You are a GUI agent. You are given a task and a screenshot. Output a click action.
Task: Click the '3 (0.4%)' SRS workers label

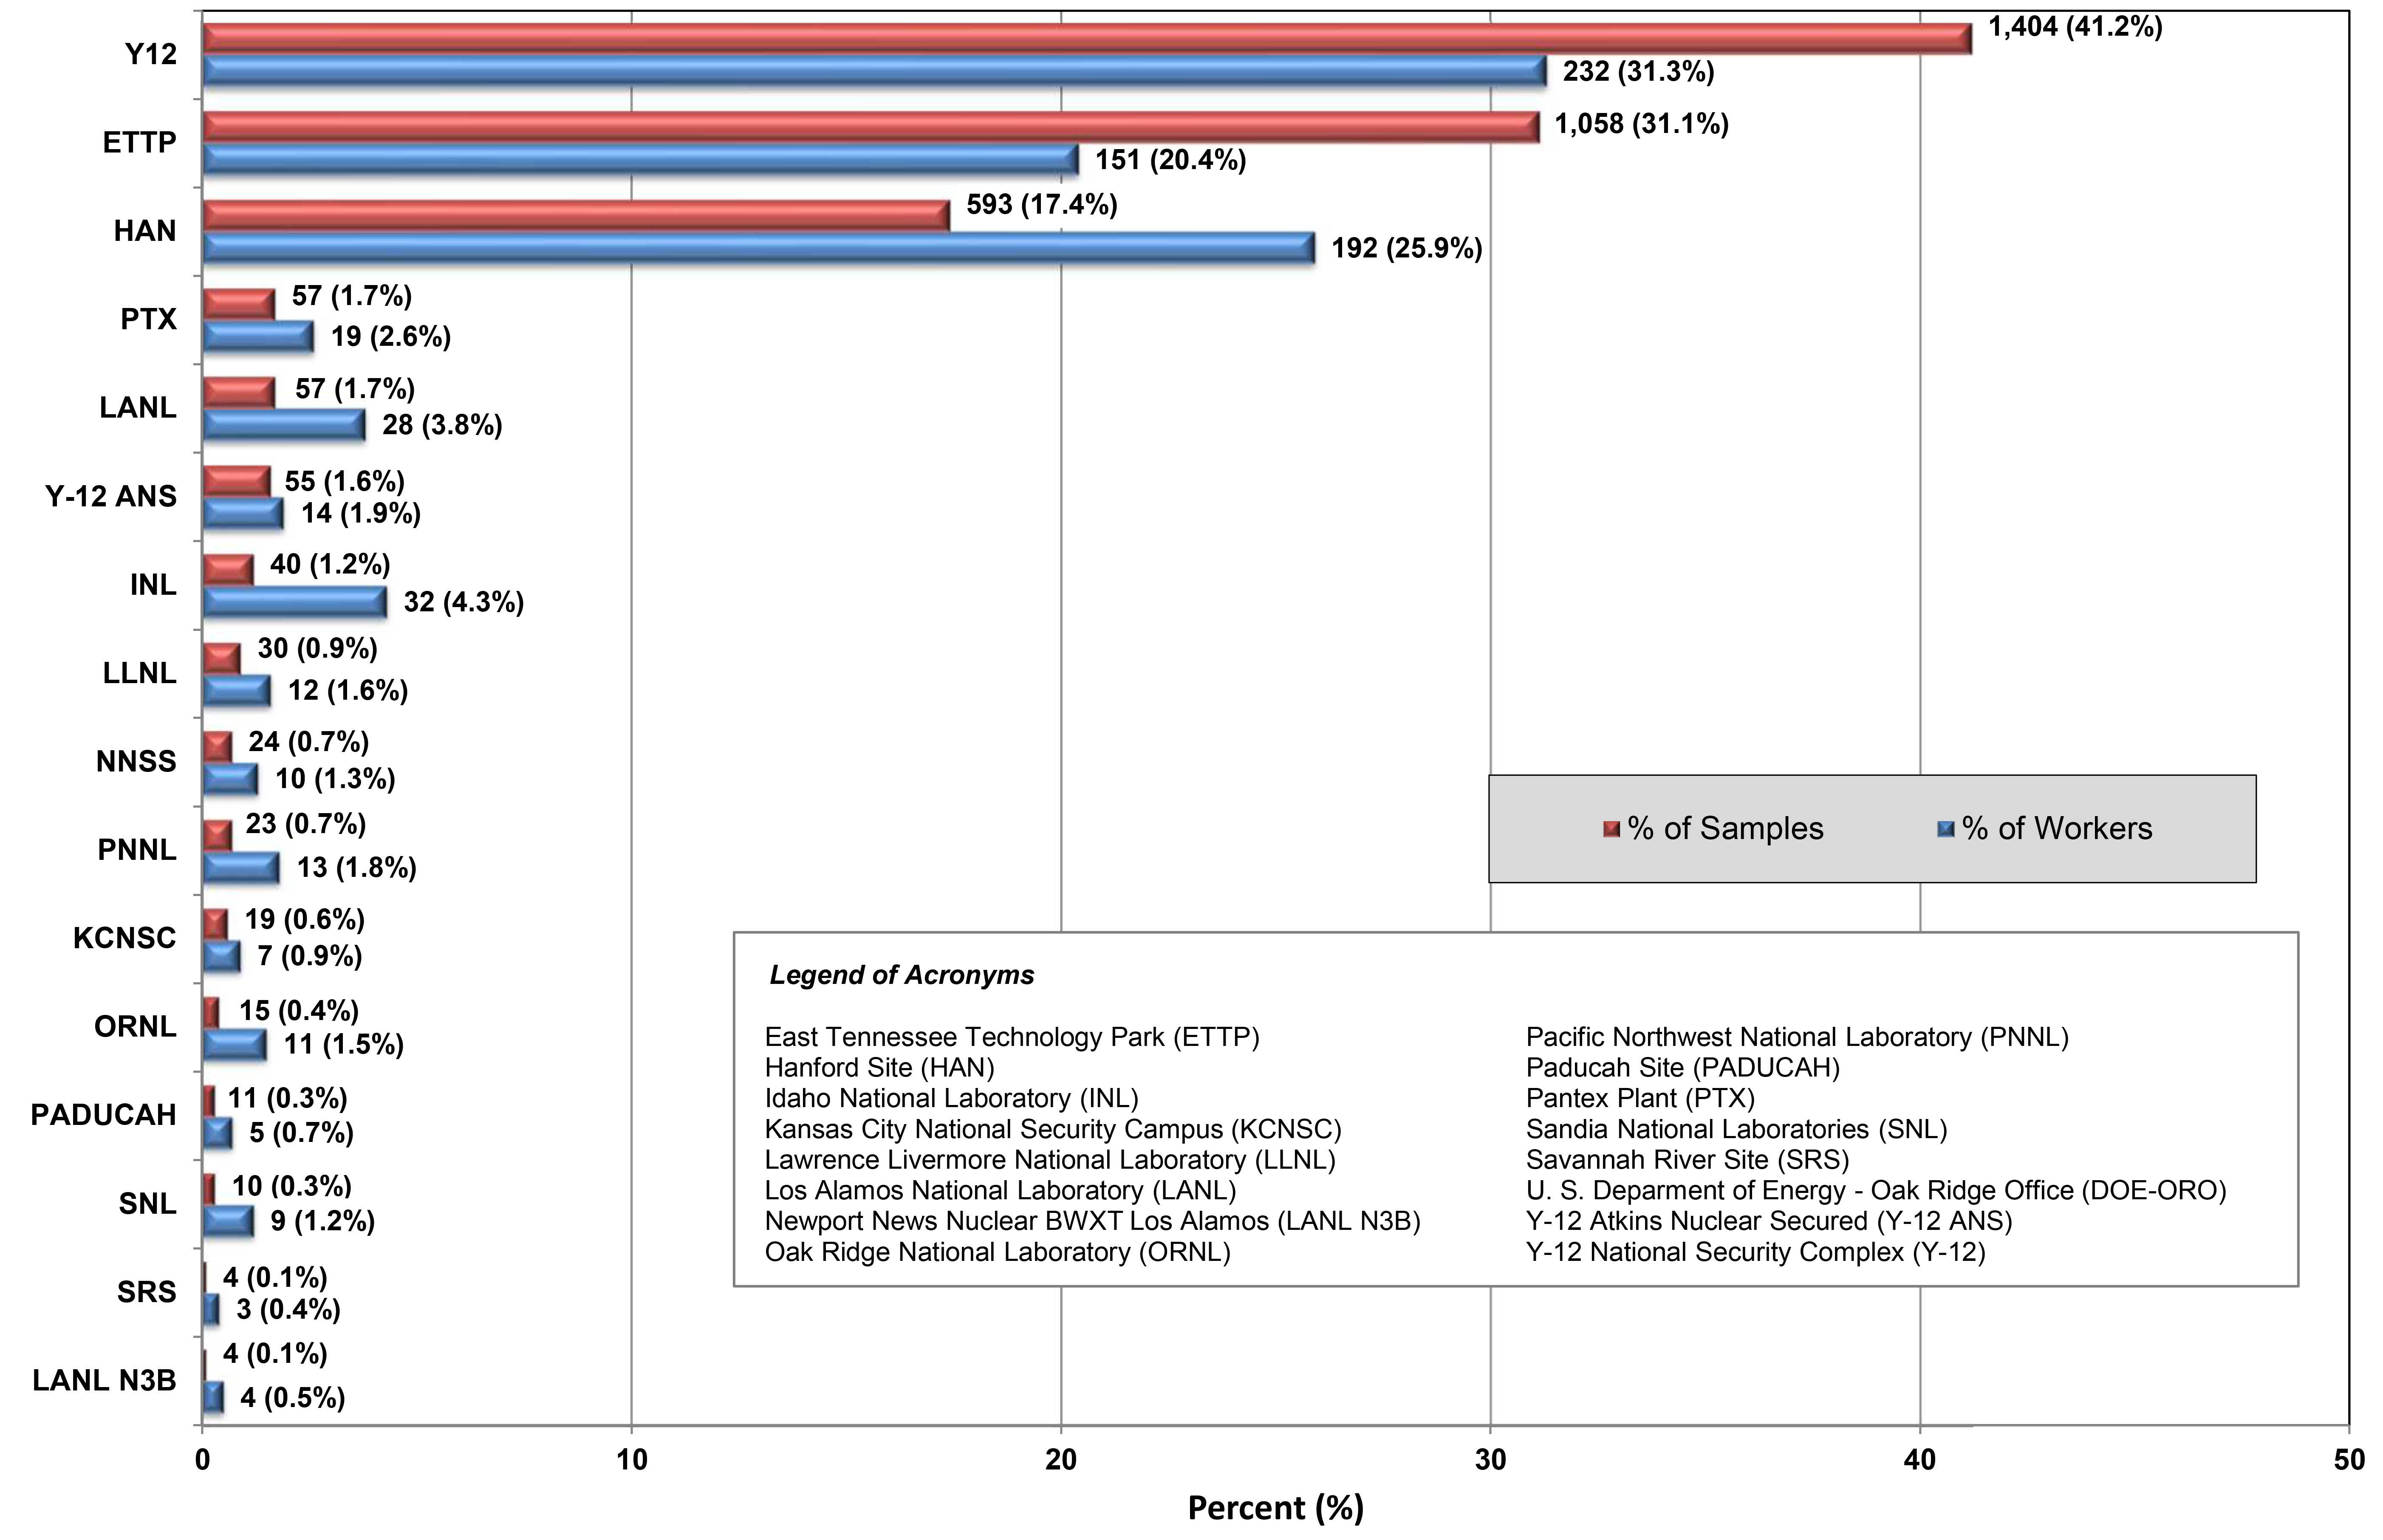pos(289,1310)
